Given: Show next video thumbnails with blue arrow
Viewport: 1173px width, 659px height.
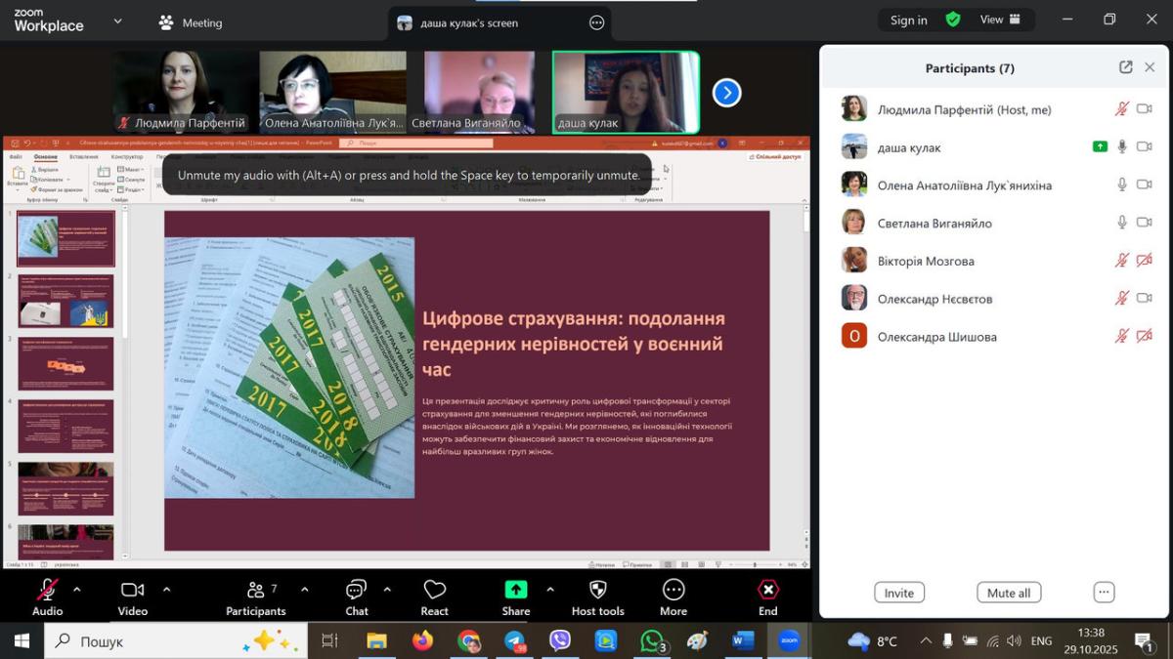Looking at the screenshot, I should pyautogui.click(x=726, y=93).
